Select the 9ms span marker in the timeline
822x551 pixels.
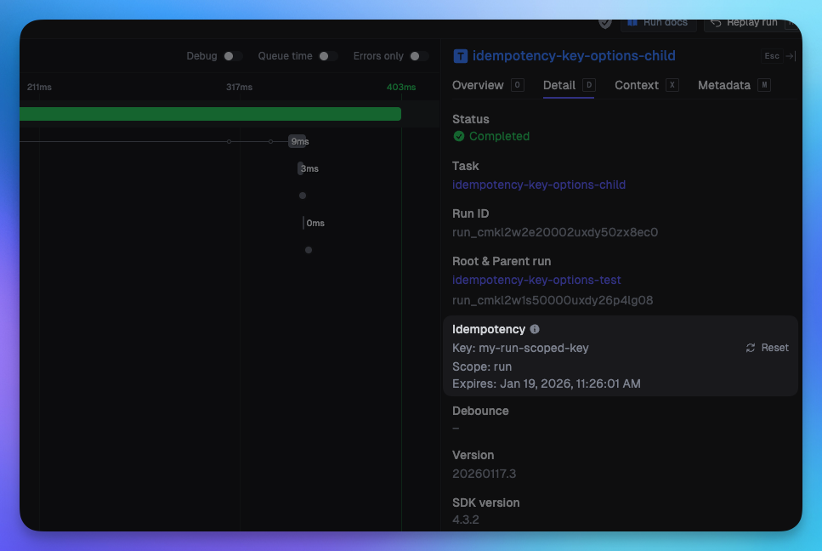coord(299,141)
